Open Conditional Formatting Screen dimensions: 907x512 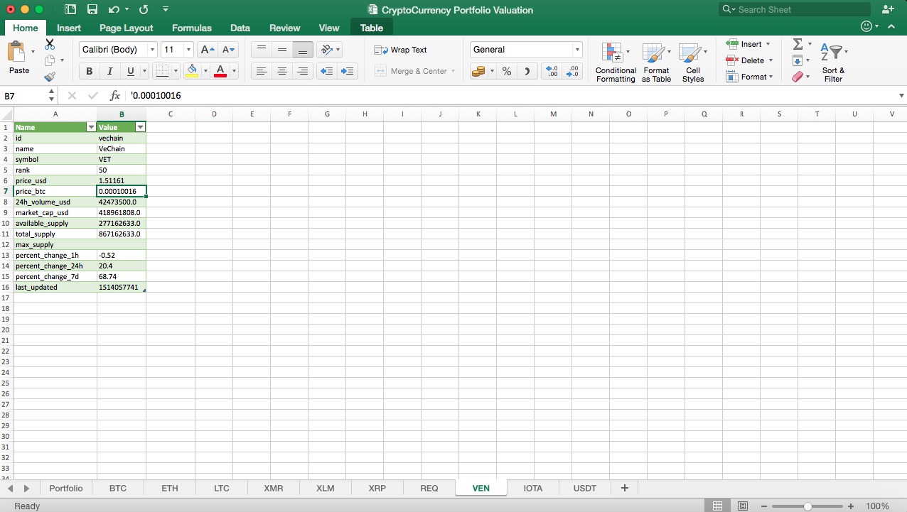(616, 62)
